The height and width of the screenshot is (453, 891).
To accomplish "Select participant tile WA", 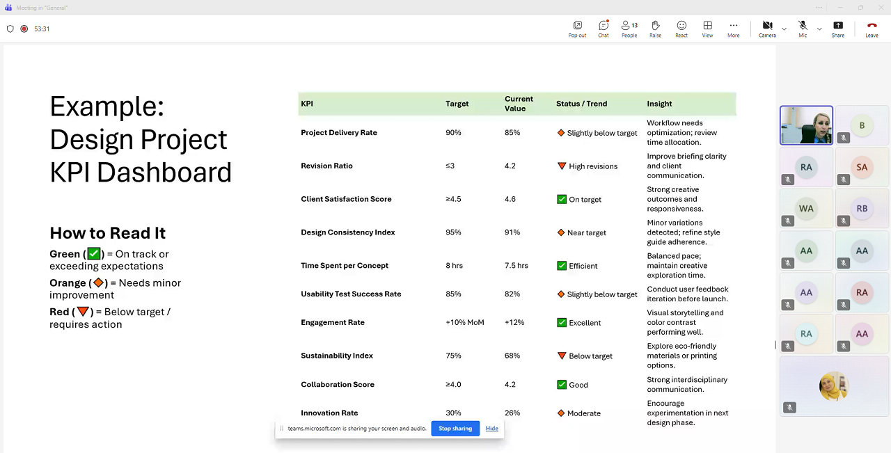I will tap(806, 209).
